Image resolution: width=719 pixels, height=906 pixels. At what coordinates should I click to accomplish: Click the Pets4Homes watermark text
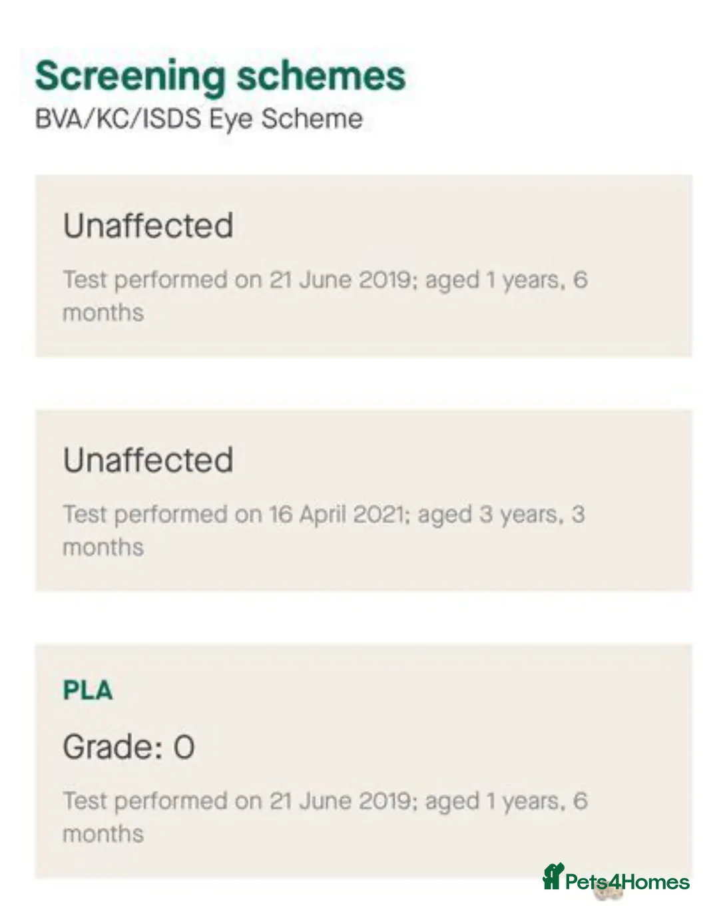(627, 882)
